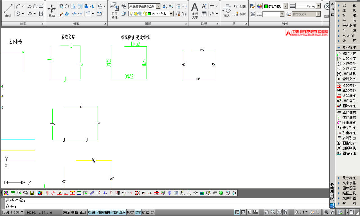This screenshot has height=216, width=360.
Task: Open the 图层特性 layer properties manager
Action: coord(114,11)
